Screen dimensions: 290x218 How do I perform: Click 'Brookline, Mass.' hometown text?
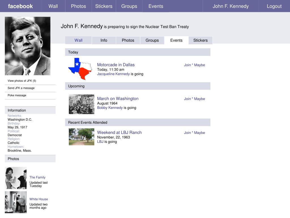pyautogui.click(x=20, y=150)
